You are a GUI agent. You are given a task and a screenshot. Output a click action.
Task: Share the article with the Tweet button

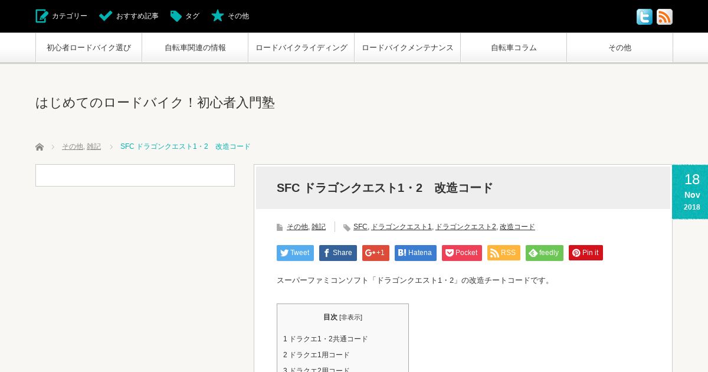coord(295,253)
